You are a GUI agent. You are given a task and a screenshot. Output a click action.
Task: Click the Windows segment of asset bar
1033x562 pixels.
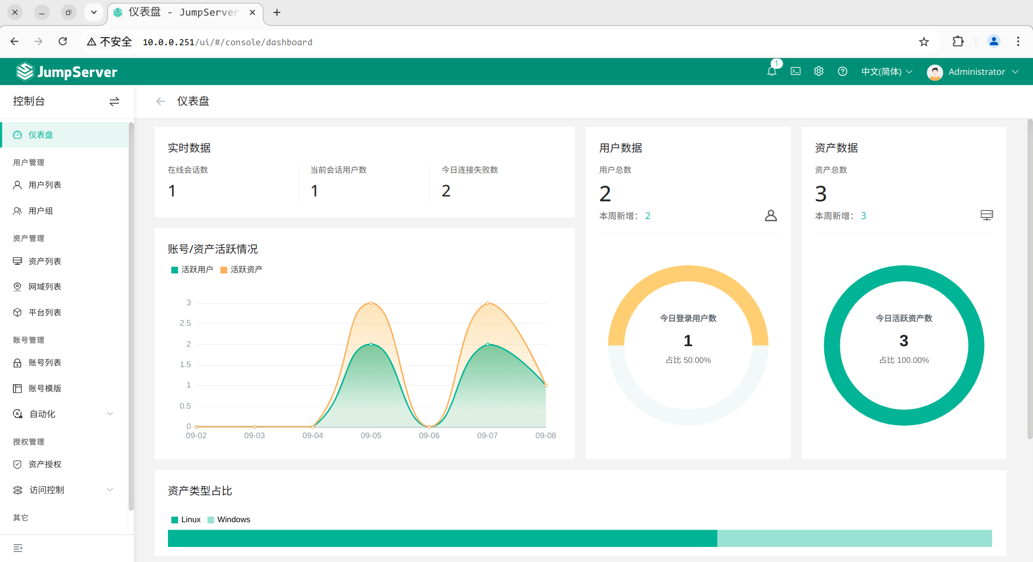tap(854, 538)
